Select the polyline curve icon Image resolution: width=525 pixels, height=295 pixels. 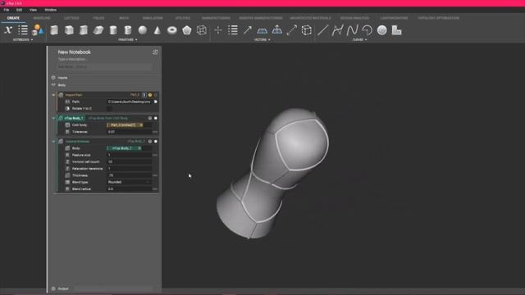[x=337, y=30]
